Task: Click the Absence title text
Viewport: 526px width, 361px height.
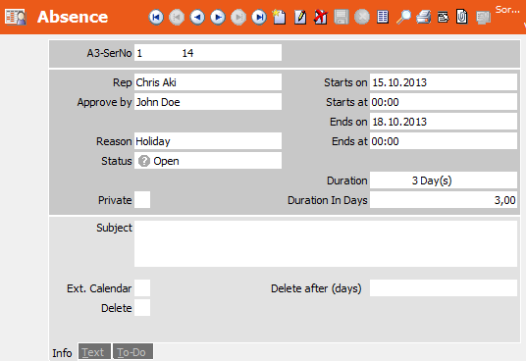Action: point(73,17)
